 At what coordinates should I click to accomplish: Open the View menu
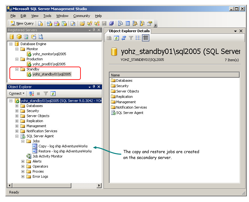coord(35,16)
